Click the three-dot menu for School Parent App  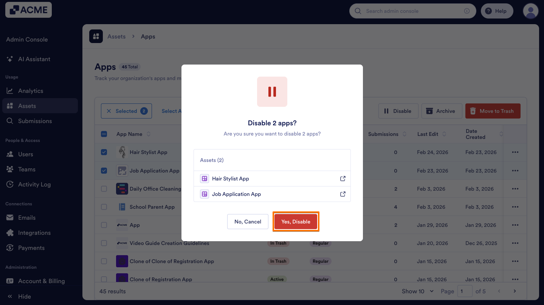[x=515, y=207]
